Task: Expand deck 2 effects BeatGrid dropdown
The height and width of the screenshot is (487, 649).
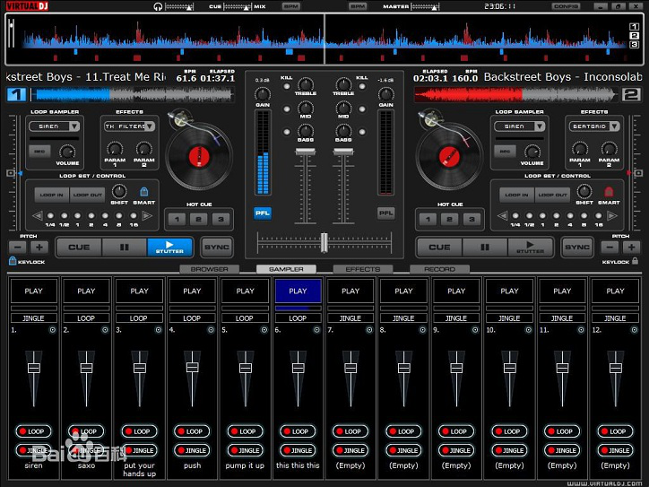Action: pos(594,126)
